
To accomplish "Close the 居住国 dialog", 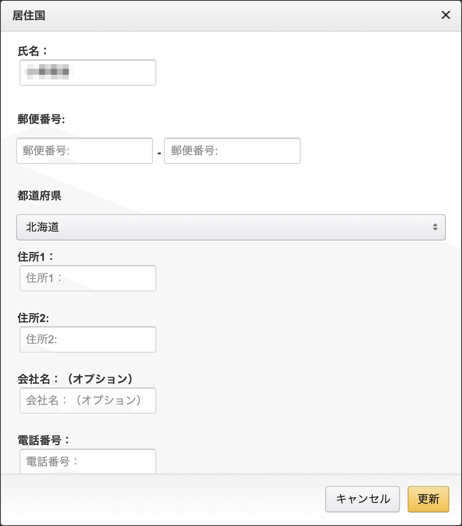I will click(x=445, y=15).
